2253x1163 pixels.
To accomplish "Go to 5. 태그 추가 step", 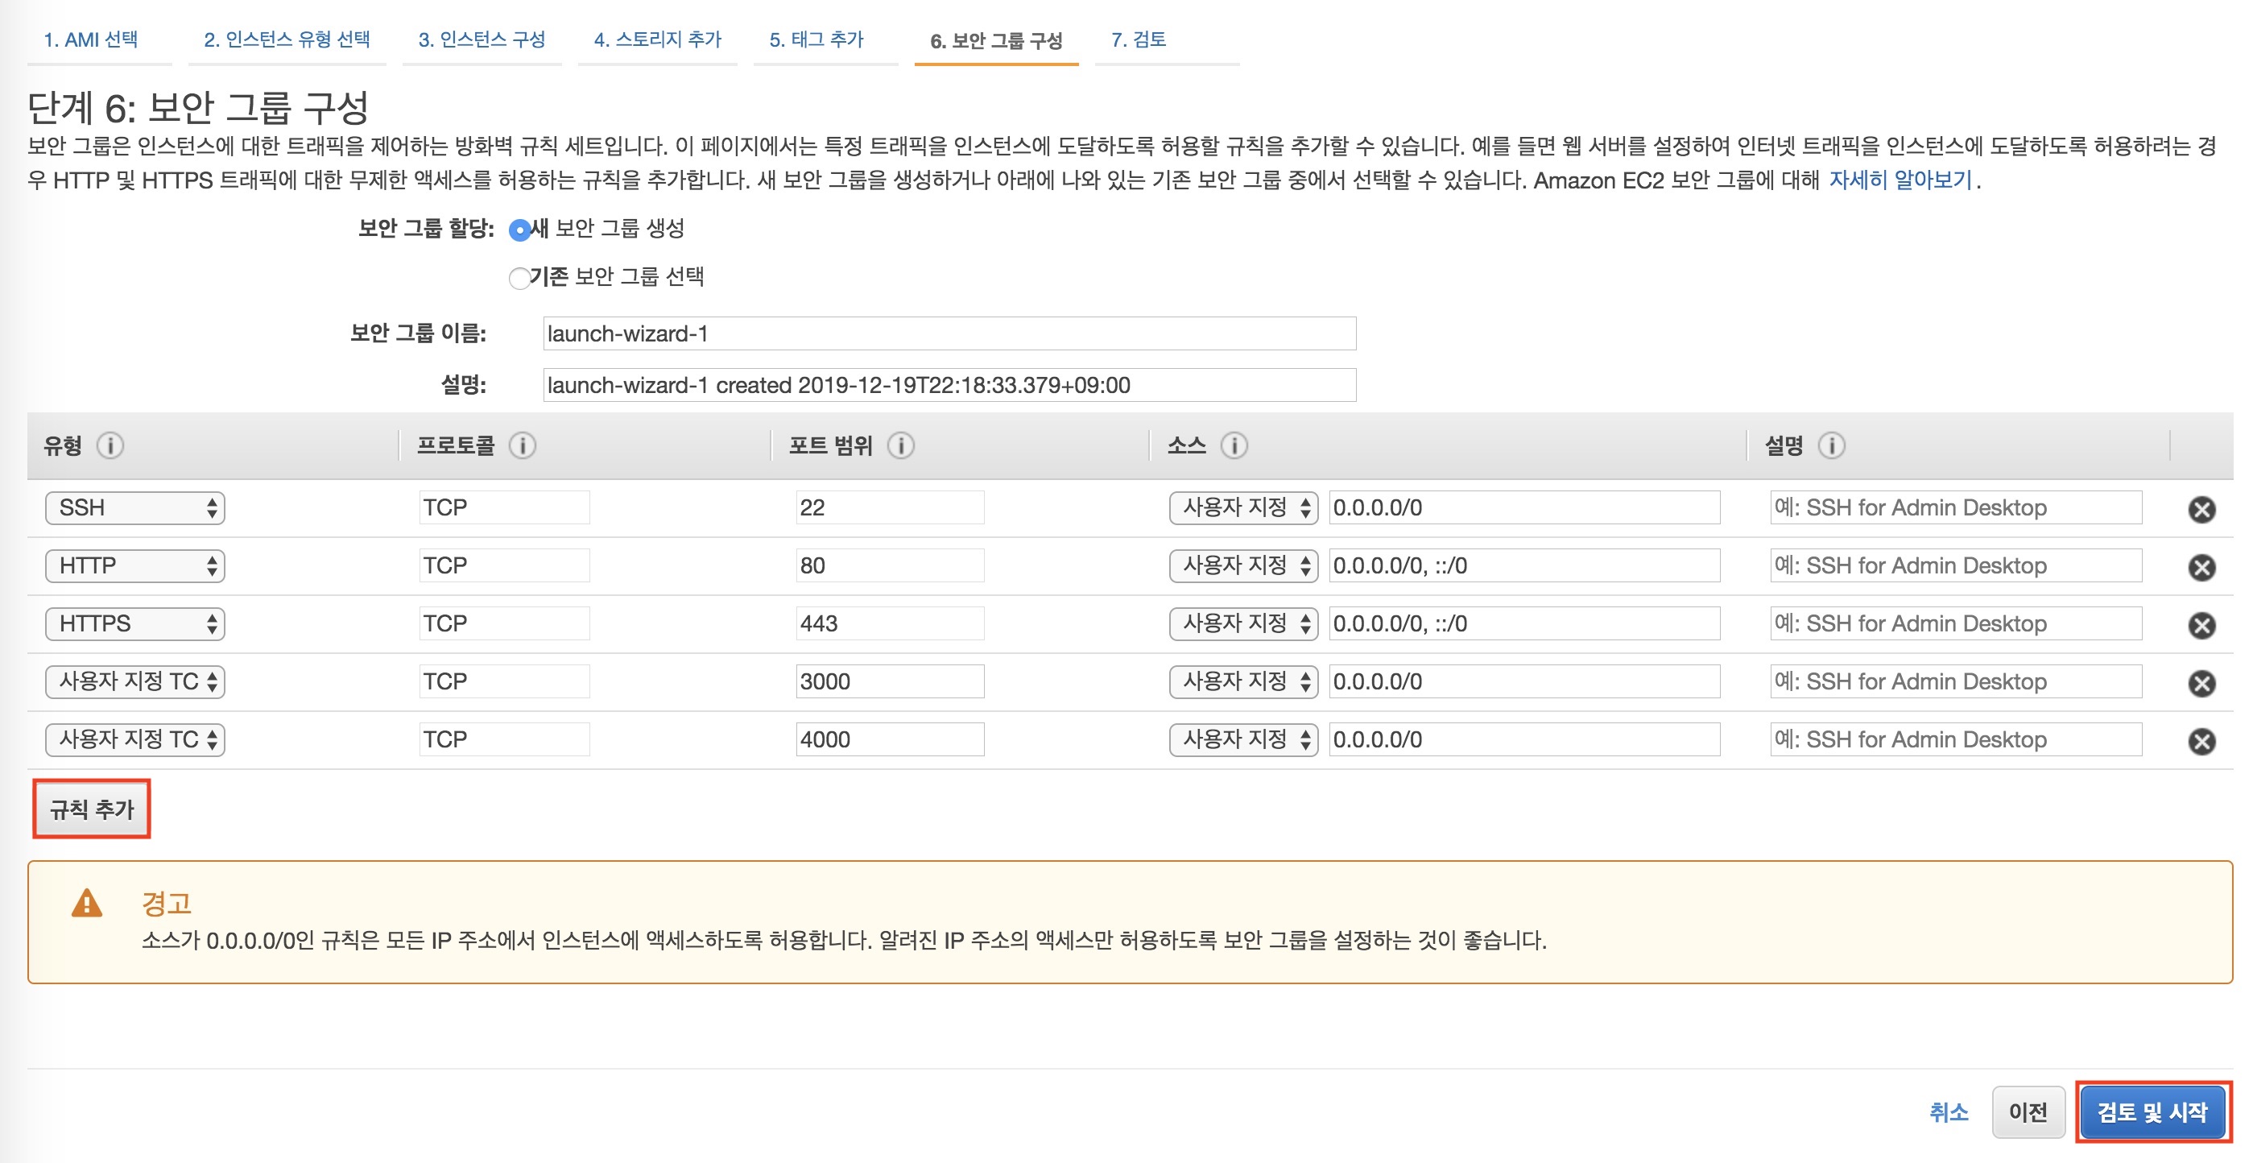I will tap(816, 39).
